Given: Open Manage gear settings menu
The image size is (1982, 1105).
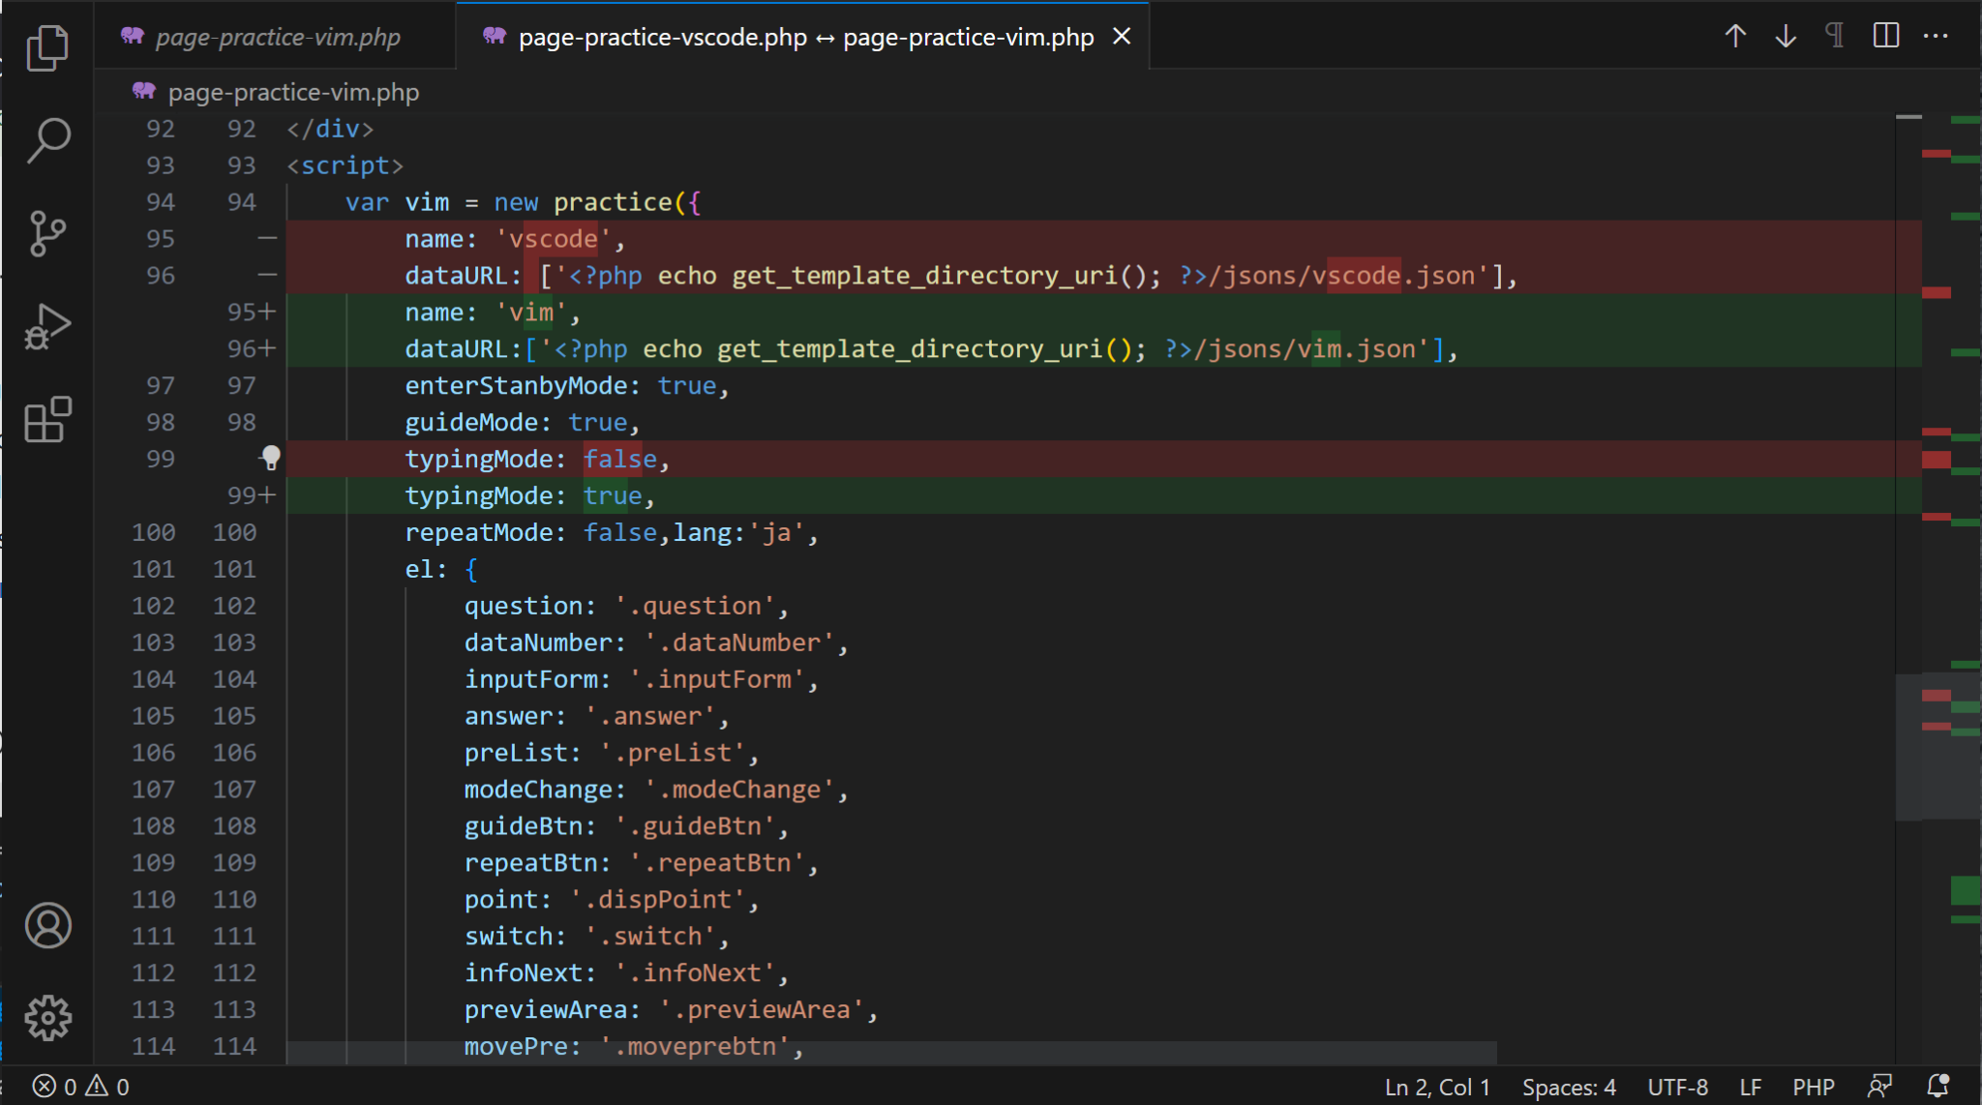Looking at the screenshot, I should [47, 1018].
